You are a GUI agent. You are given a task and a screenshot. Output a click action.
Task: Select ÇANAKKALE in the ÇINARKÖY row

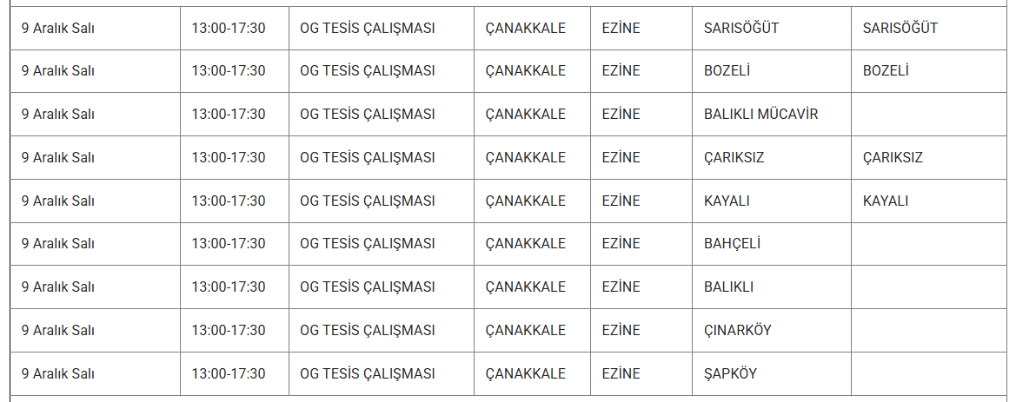click(525, 331)
